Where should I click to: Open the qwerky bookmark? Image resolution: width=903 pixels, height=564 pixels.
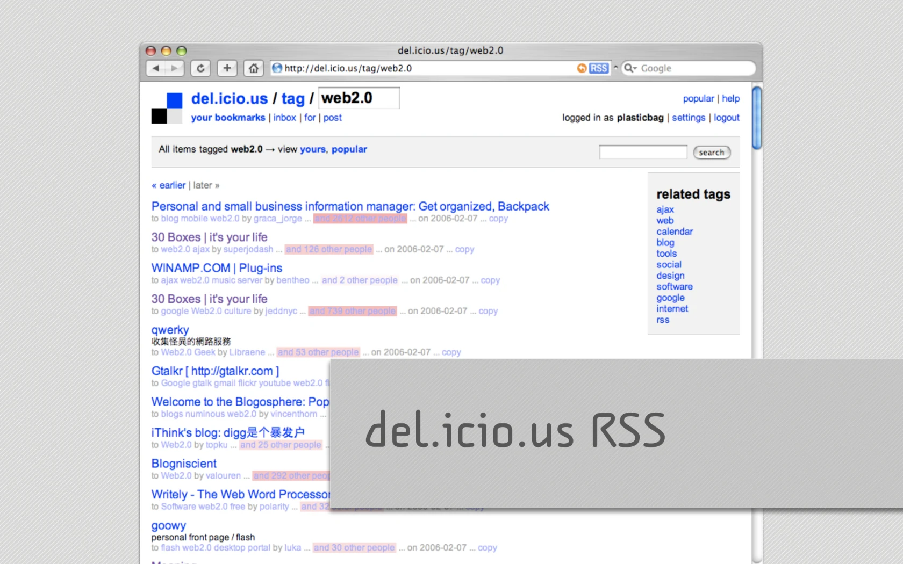point(170,330)
